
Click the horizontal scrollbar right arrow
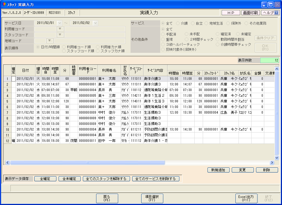(x=272, y=162)
